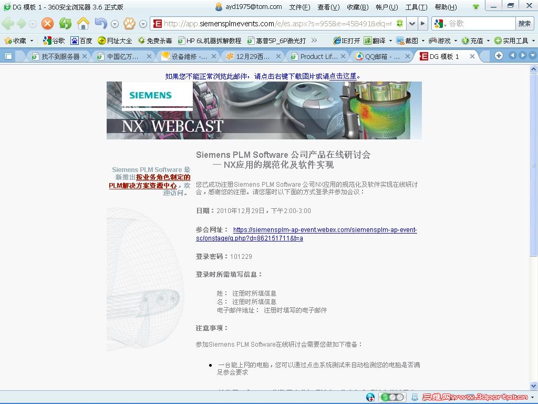The width and height of the screenshot is (538, 404).
Task: Add a new tab with plus icon
Action: [499, 56]
